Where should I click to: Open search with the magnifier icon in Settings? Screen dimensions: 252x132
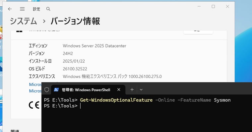48,9
